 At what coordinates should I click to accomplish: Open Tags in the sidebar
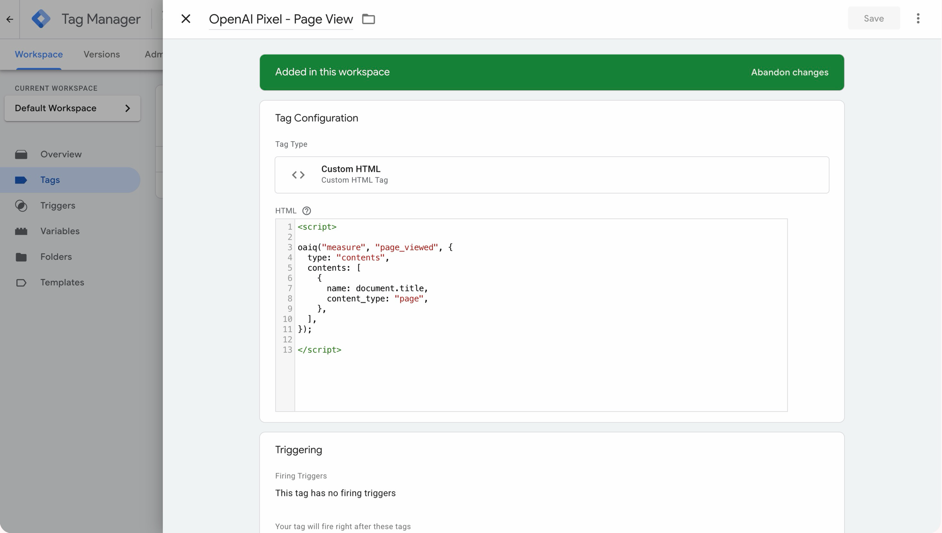coord(70,180)
